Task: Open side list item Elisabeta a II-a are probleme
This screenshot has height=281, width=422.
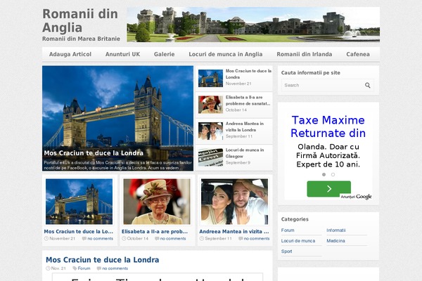Action: click(248, 100)
